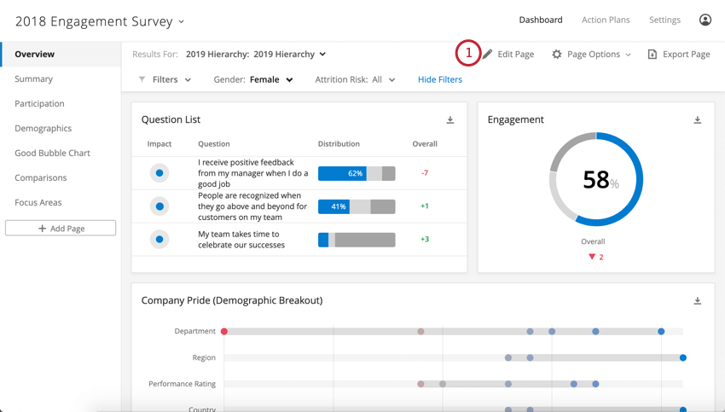Click the red down-triangle trend indicator

click(591, 257)
